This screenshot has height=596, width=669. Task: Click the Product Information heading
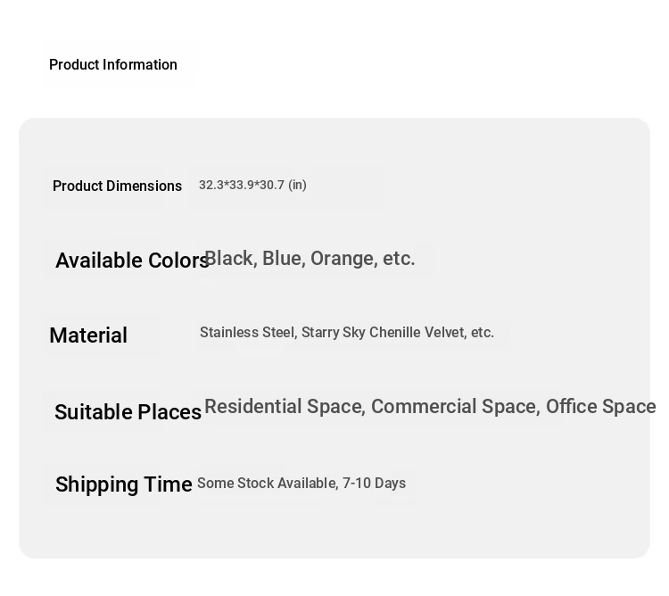click(x=113, y=65)
